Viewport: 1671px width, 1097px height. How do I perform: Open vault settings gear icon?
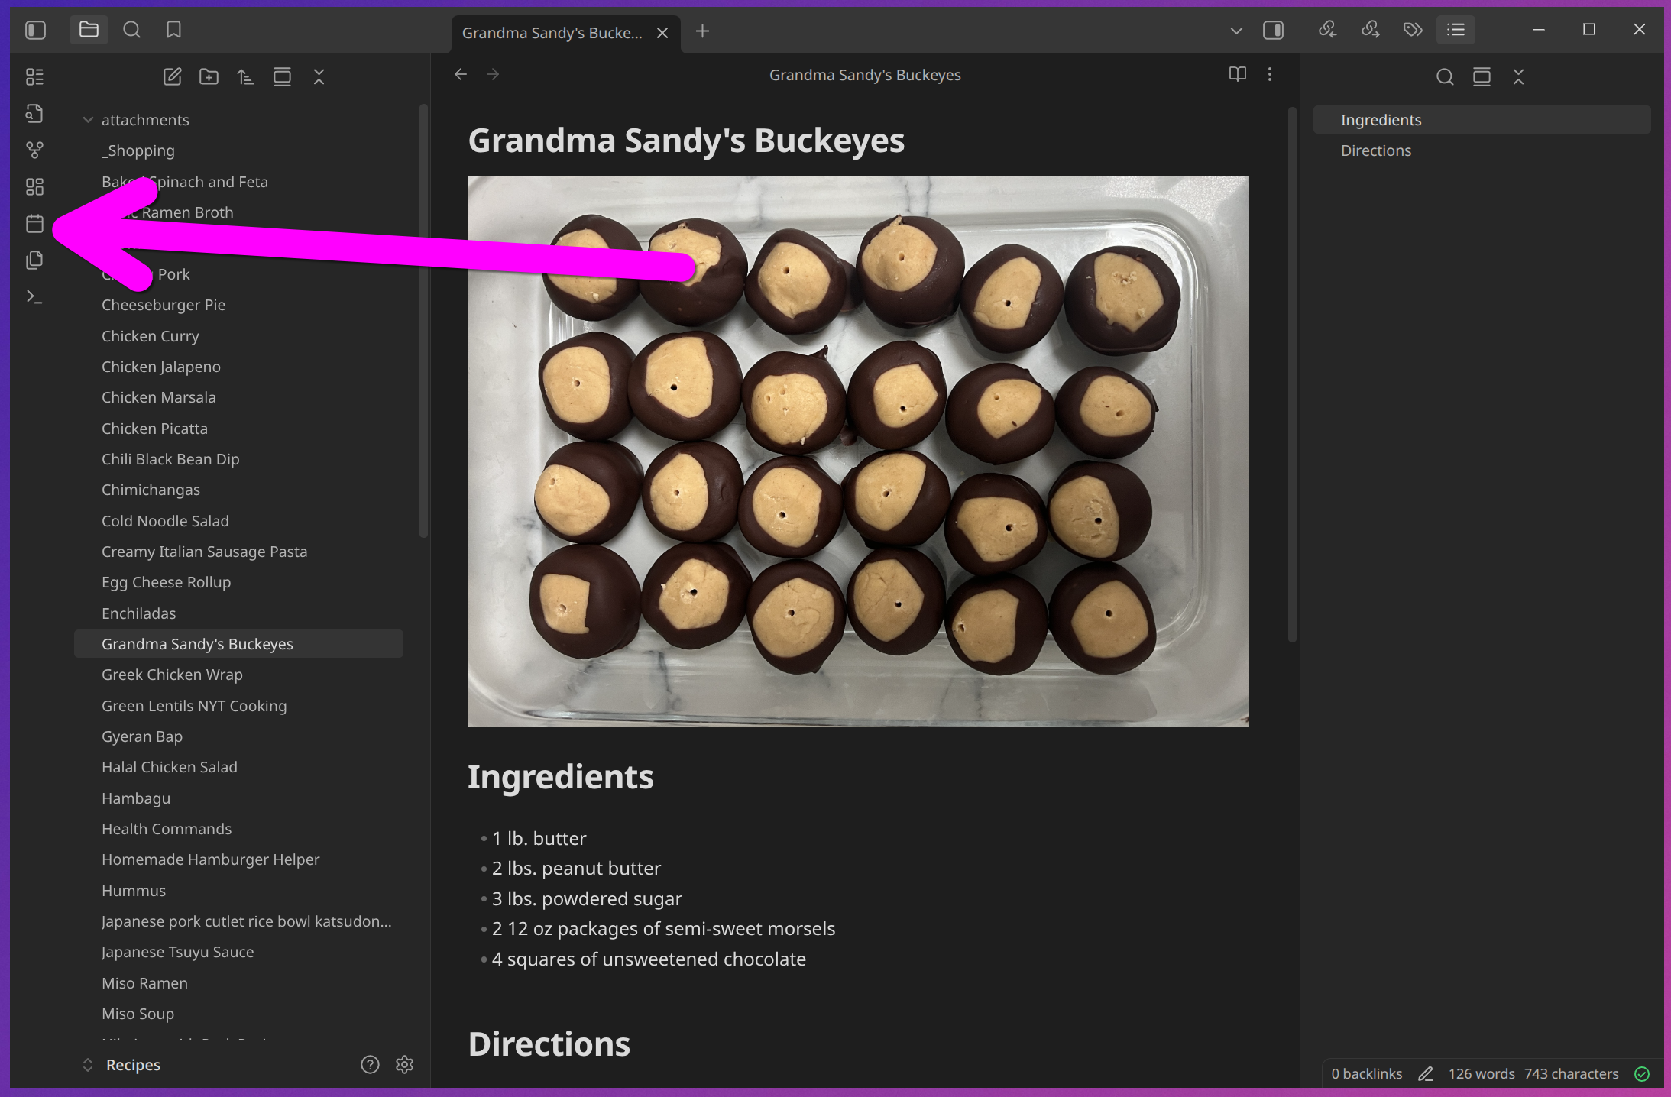coord(404,1064)
